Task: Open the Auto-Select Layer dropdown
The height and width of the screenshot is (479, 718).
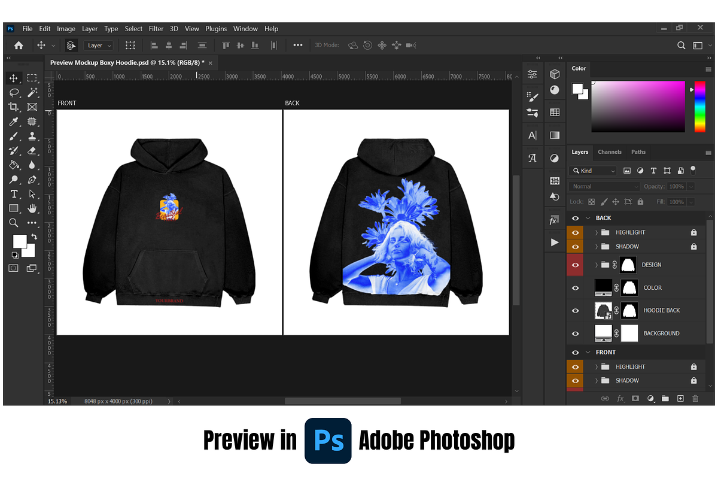Action: click(x=99, y=45)
